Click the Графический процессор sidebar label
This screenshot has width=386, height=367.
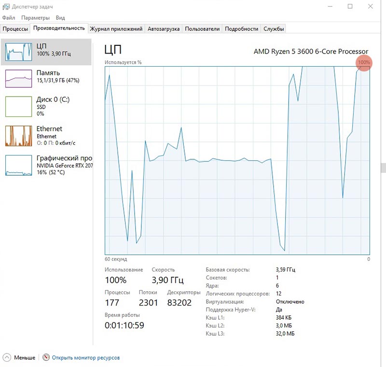click(x=64, y=158)
